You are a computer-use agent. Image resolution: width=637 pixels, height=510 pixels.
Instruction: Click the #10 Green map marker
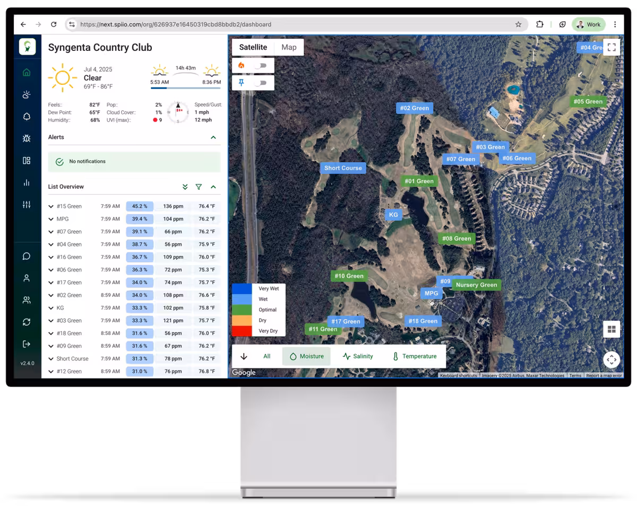tap(349, 276)
